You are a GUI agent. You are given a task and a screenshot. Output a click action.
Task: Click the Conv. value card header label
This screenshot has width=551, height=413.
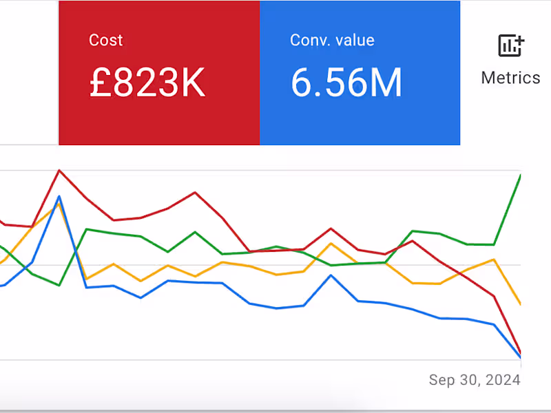point(332,40)
